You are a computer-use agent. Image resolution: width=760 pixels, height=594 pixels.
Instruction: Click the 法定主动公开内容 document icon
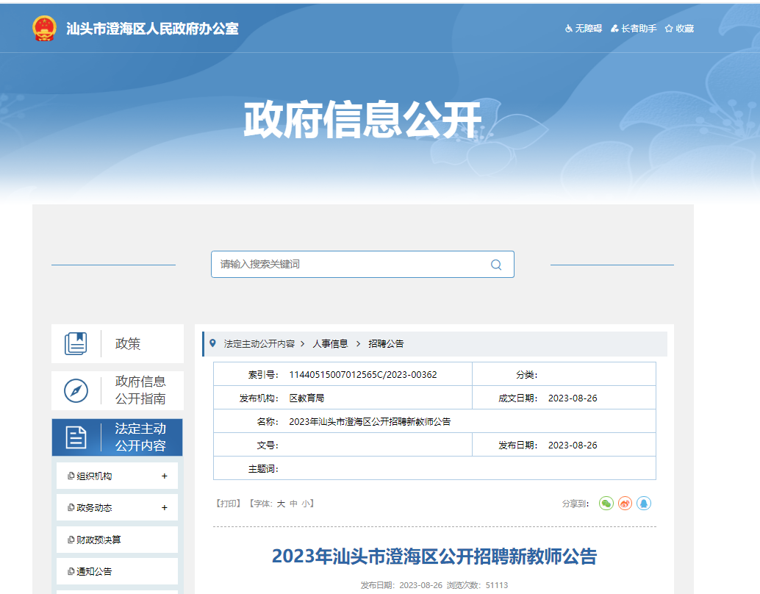pyautogui.click(x=76, y=437)
